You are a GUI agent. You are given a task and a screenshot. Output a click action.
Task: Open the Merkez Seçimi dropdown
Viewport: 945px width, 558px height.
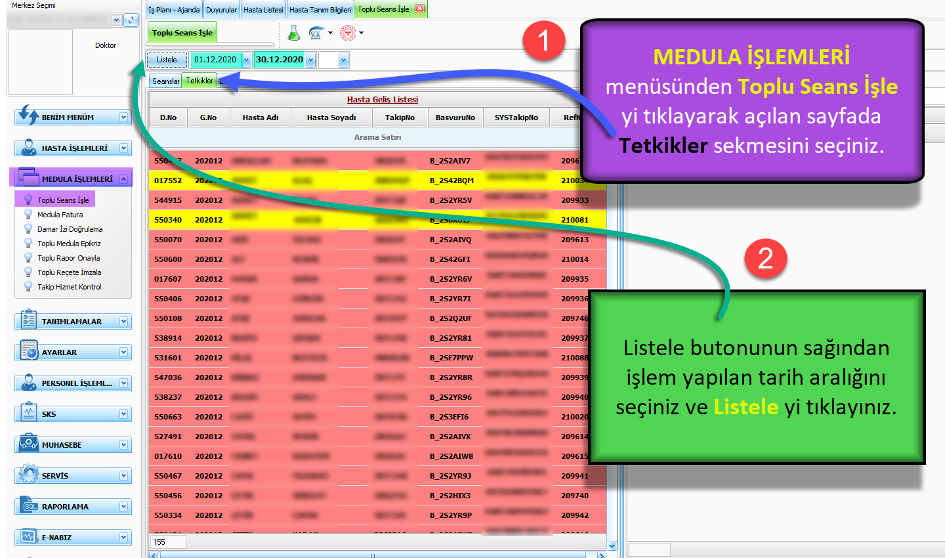116,20
